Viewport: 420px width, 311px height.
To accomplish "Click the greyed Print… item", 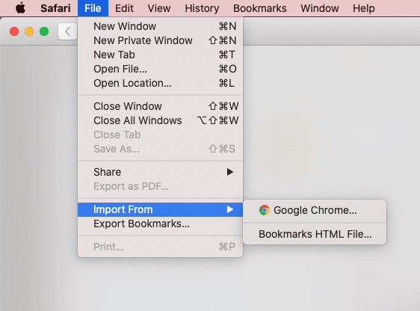I will (x=160, y=247).
